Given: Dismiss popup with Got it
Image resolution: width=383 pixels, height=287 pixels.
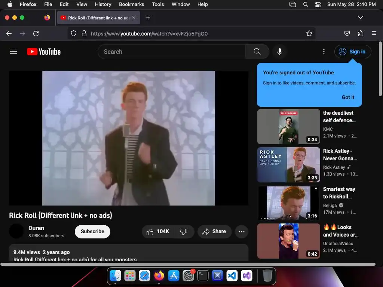Looking at the screenshot, I should pos(348,97).
